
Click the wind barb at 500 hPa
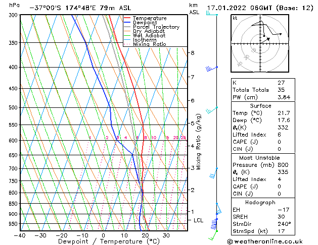coord(212,110)
